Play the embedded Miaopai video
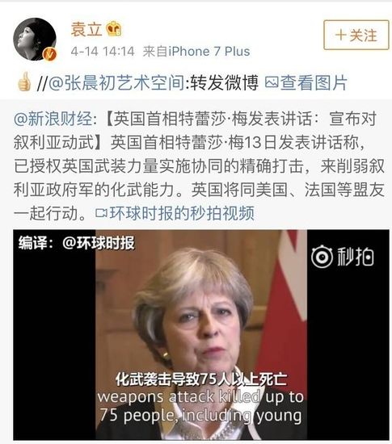Viewport: 392px width, 444px height. pyautogui.click(x=201, y=335)
